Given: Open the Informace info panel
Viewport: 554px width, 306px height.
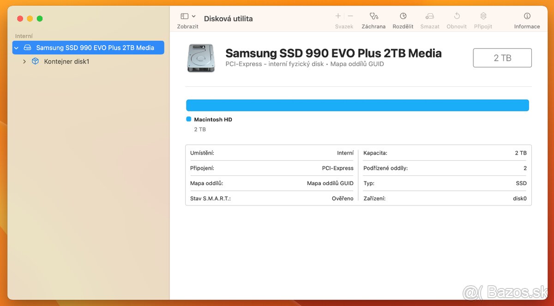Looking at the screenshot, I should (x=527, y=16).
